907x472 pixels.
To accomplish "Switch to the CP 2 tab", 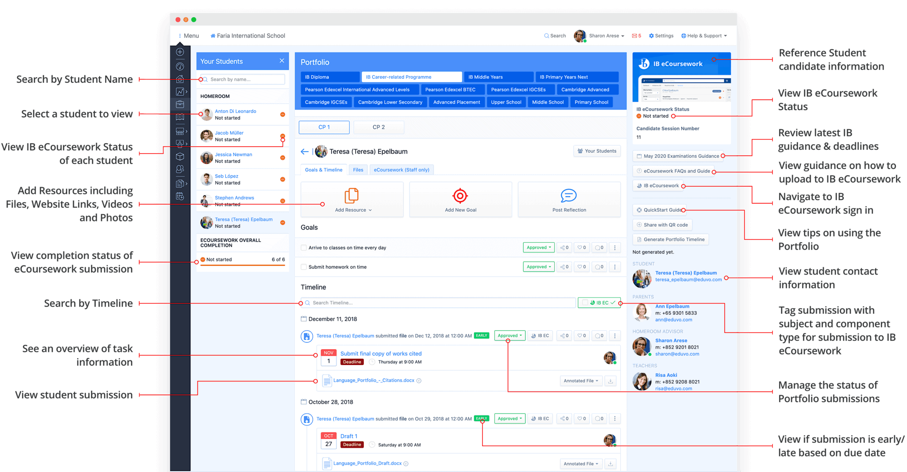I will point(379,127).
